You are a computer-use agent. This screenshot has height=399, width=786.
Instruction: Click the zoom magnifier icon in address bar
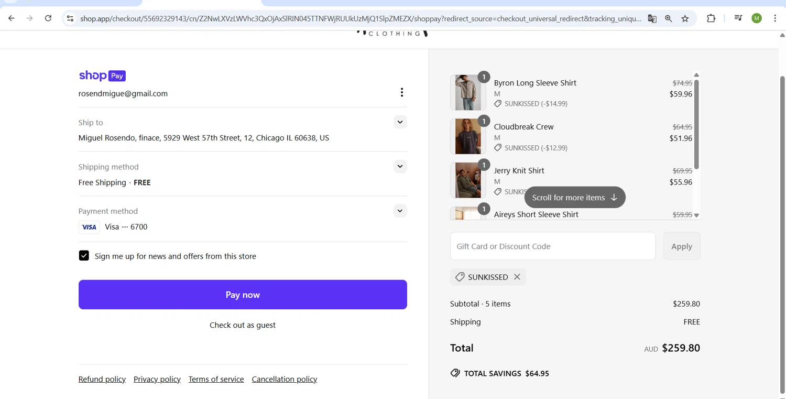pos(668,18)
